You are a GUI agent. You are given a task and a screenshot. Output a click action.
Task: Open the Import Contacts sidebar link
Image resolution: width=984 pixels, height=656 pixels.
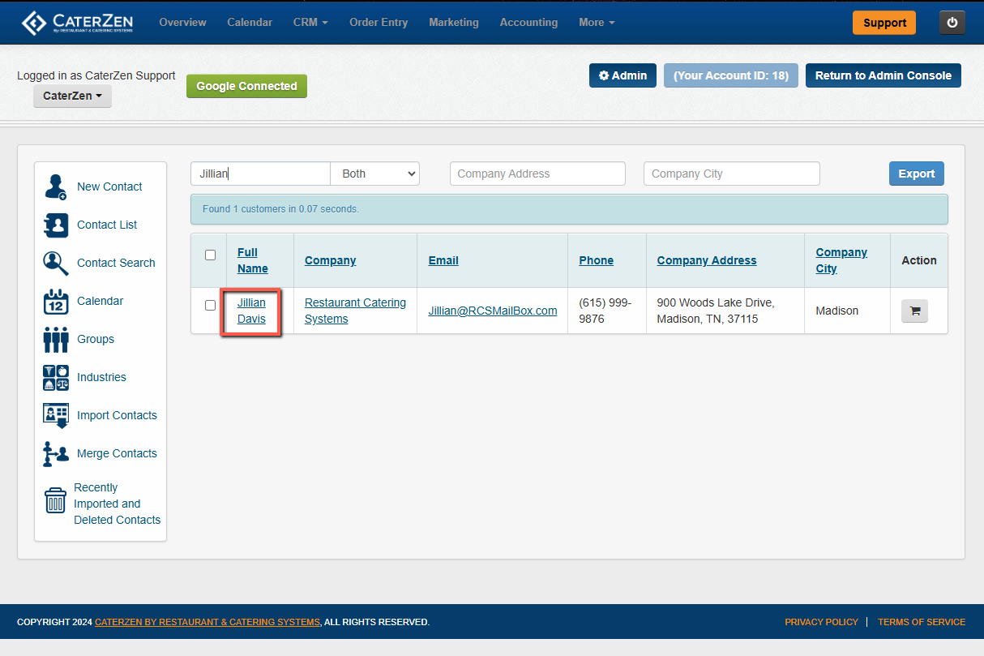tap(117, 415)
